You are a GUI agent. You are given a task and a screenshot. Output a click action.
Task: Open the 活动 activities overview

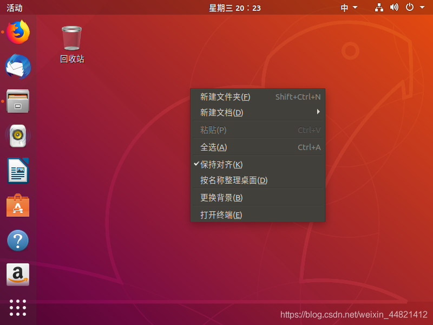click(x=15, y=8)
